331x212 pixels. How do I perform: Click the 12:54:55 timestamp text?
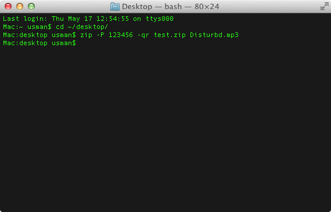coord(113,19)
